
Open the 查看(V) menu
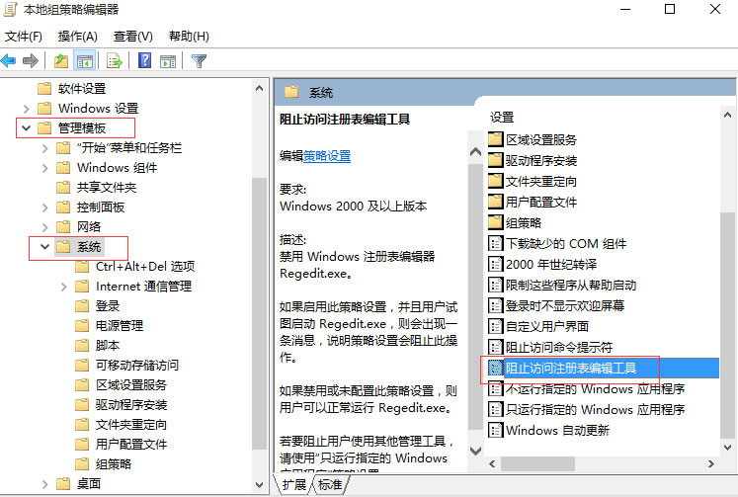[132, 37]
